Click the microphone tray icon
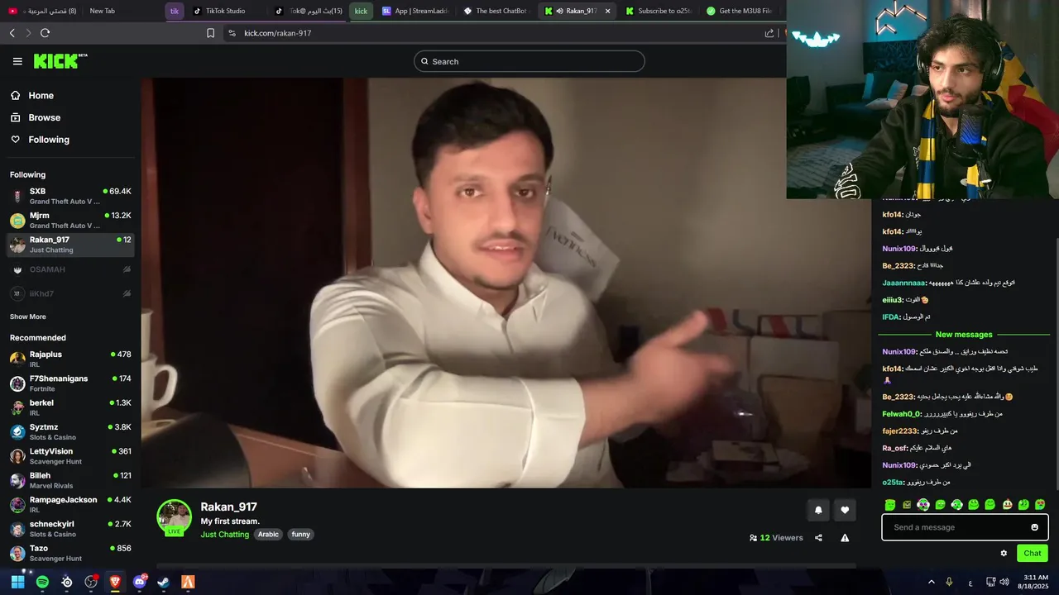The height and width of the screenshot is (595, 1059). pyautogui.click(x=949, y=582)
